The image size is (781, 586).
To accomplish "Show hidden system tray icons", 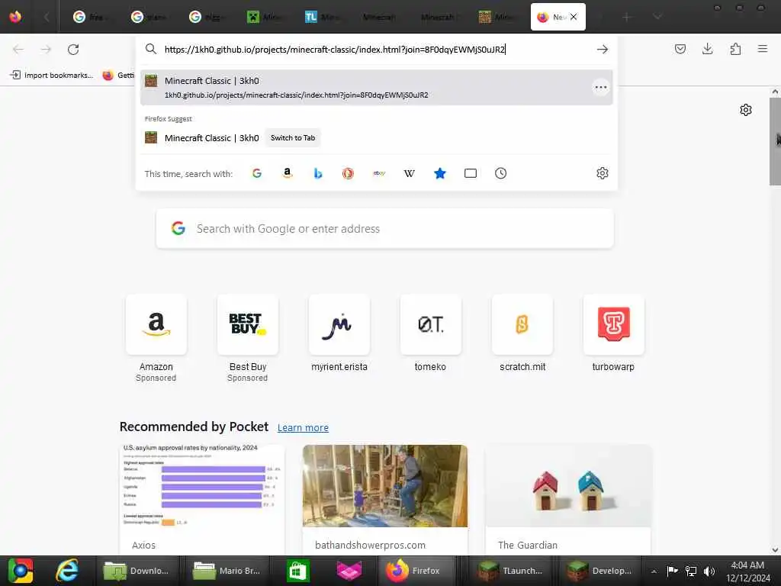I will [x=654, y=571].
